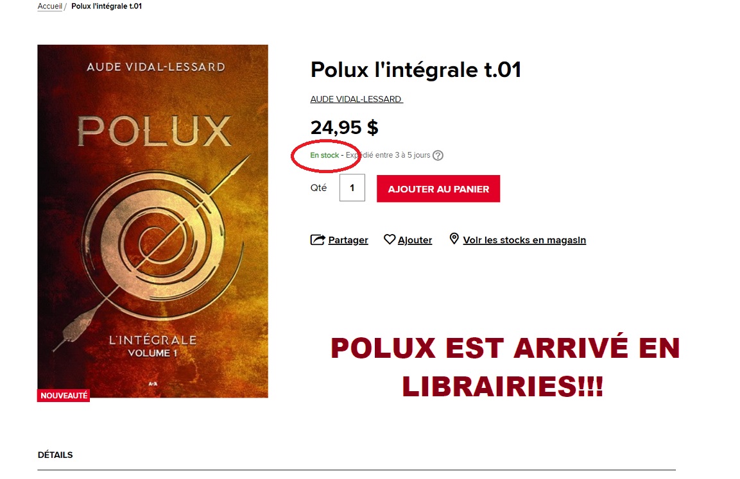Click the location pin icon

tap(454, 239)
